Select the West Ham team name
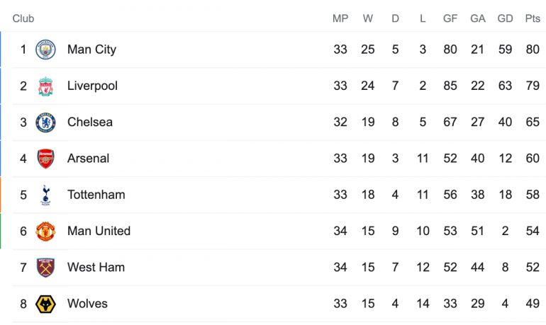The image size is (546, 325). pos(96,268)
